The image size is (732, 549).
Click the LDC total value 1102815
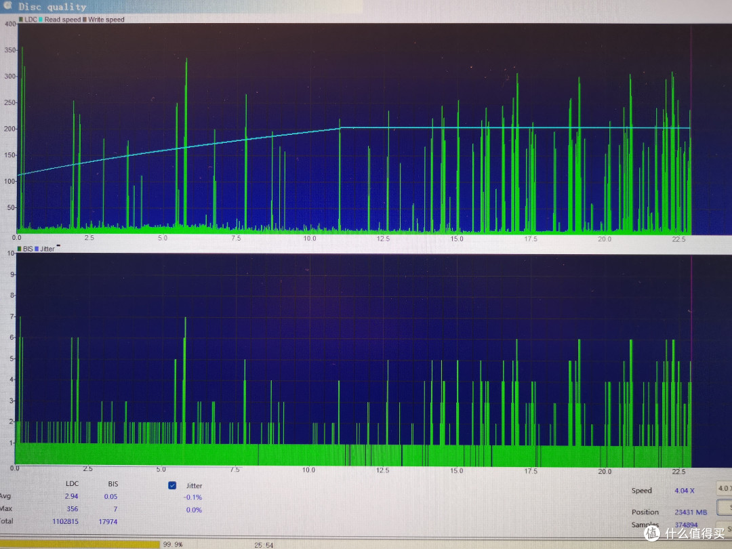(65, 521)
